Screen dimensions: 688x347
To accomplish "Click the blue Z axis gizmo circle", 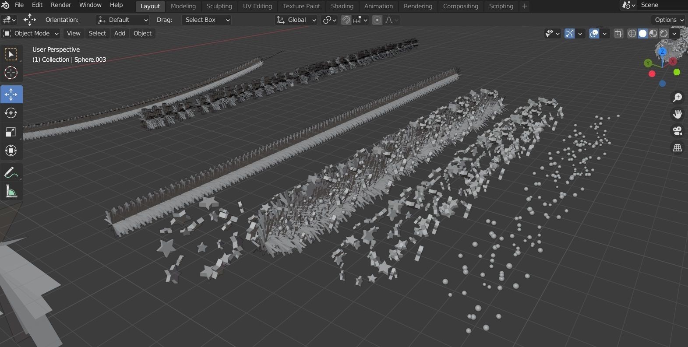I will point(663,52).
